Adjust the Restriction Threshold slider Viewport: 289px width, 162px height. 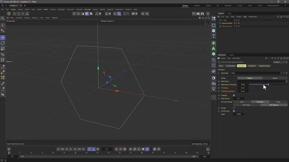[268, 85]
